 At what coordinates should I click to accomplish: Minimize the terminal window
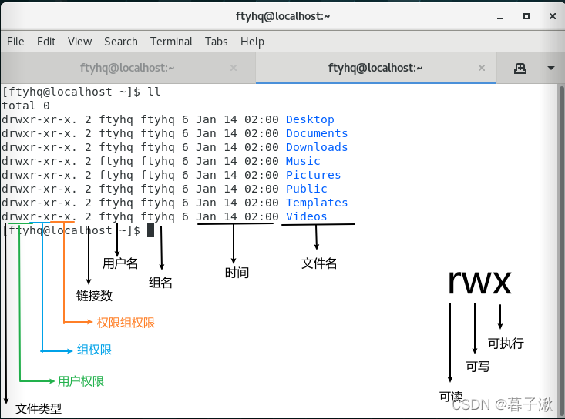(x=500, y=17)
